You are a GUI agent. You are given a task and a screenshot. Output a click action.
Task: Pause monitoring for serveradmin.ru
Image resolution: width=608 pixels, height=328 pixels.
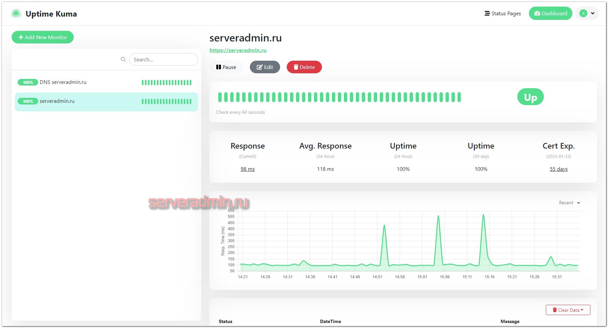(226, 67)
